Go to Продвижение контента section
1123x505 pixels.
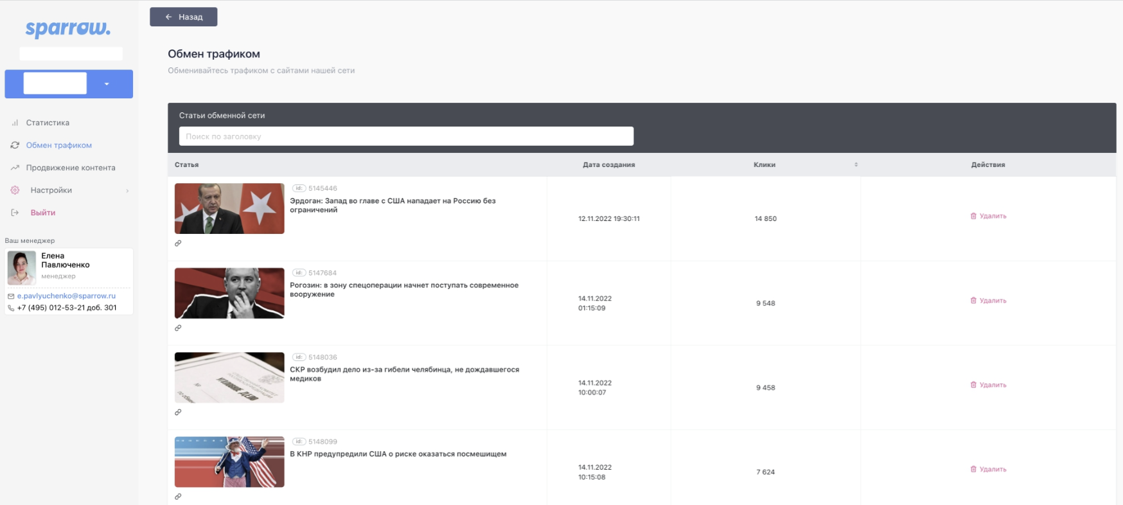71,168
